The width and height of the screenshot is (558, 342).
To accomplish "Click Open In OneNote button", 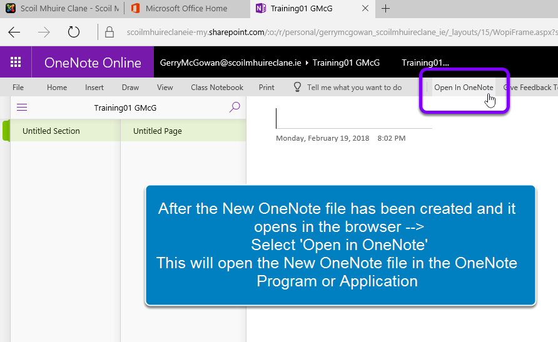I will coord(464,88).
